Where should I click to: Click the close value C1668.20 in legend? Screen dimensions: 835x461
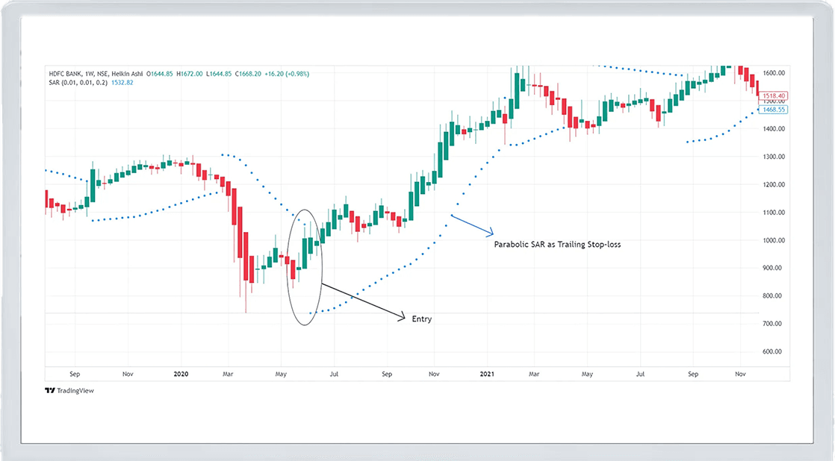[251, 74]
